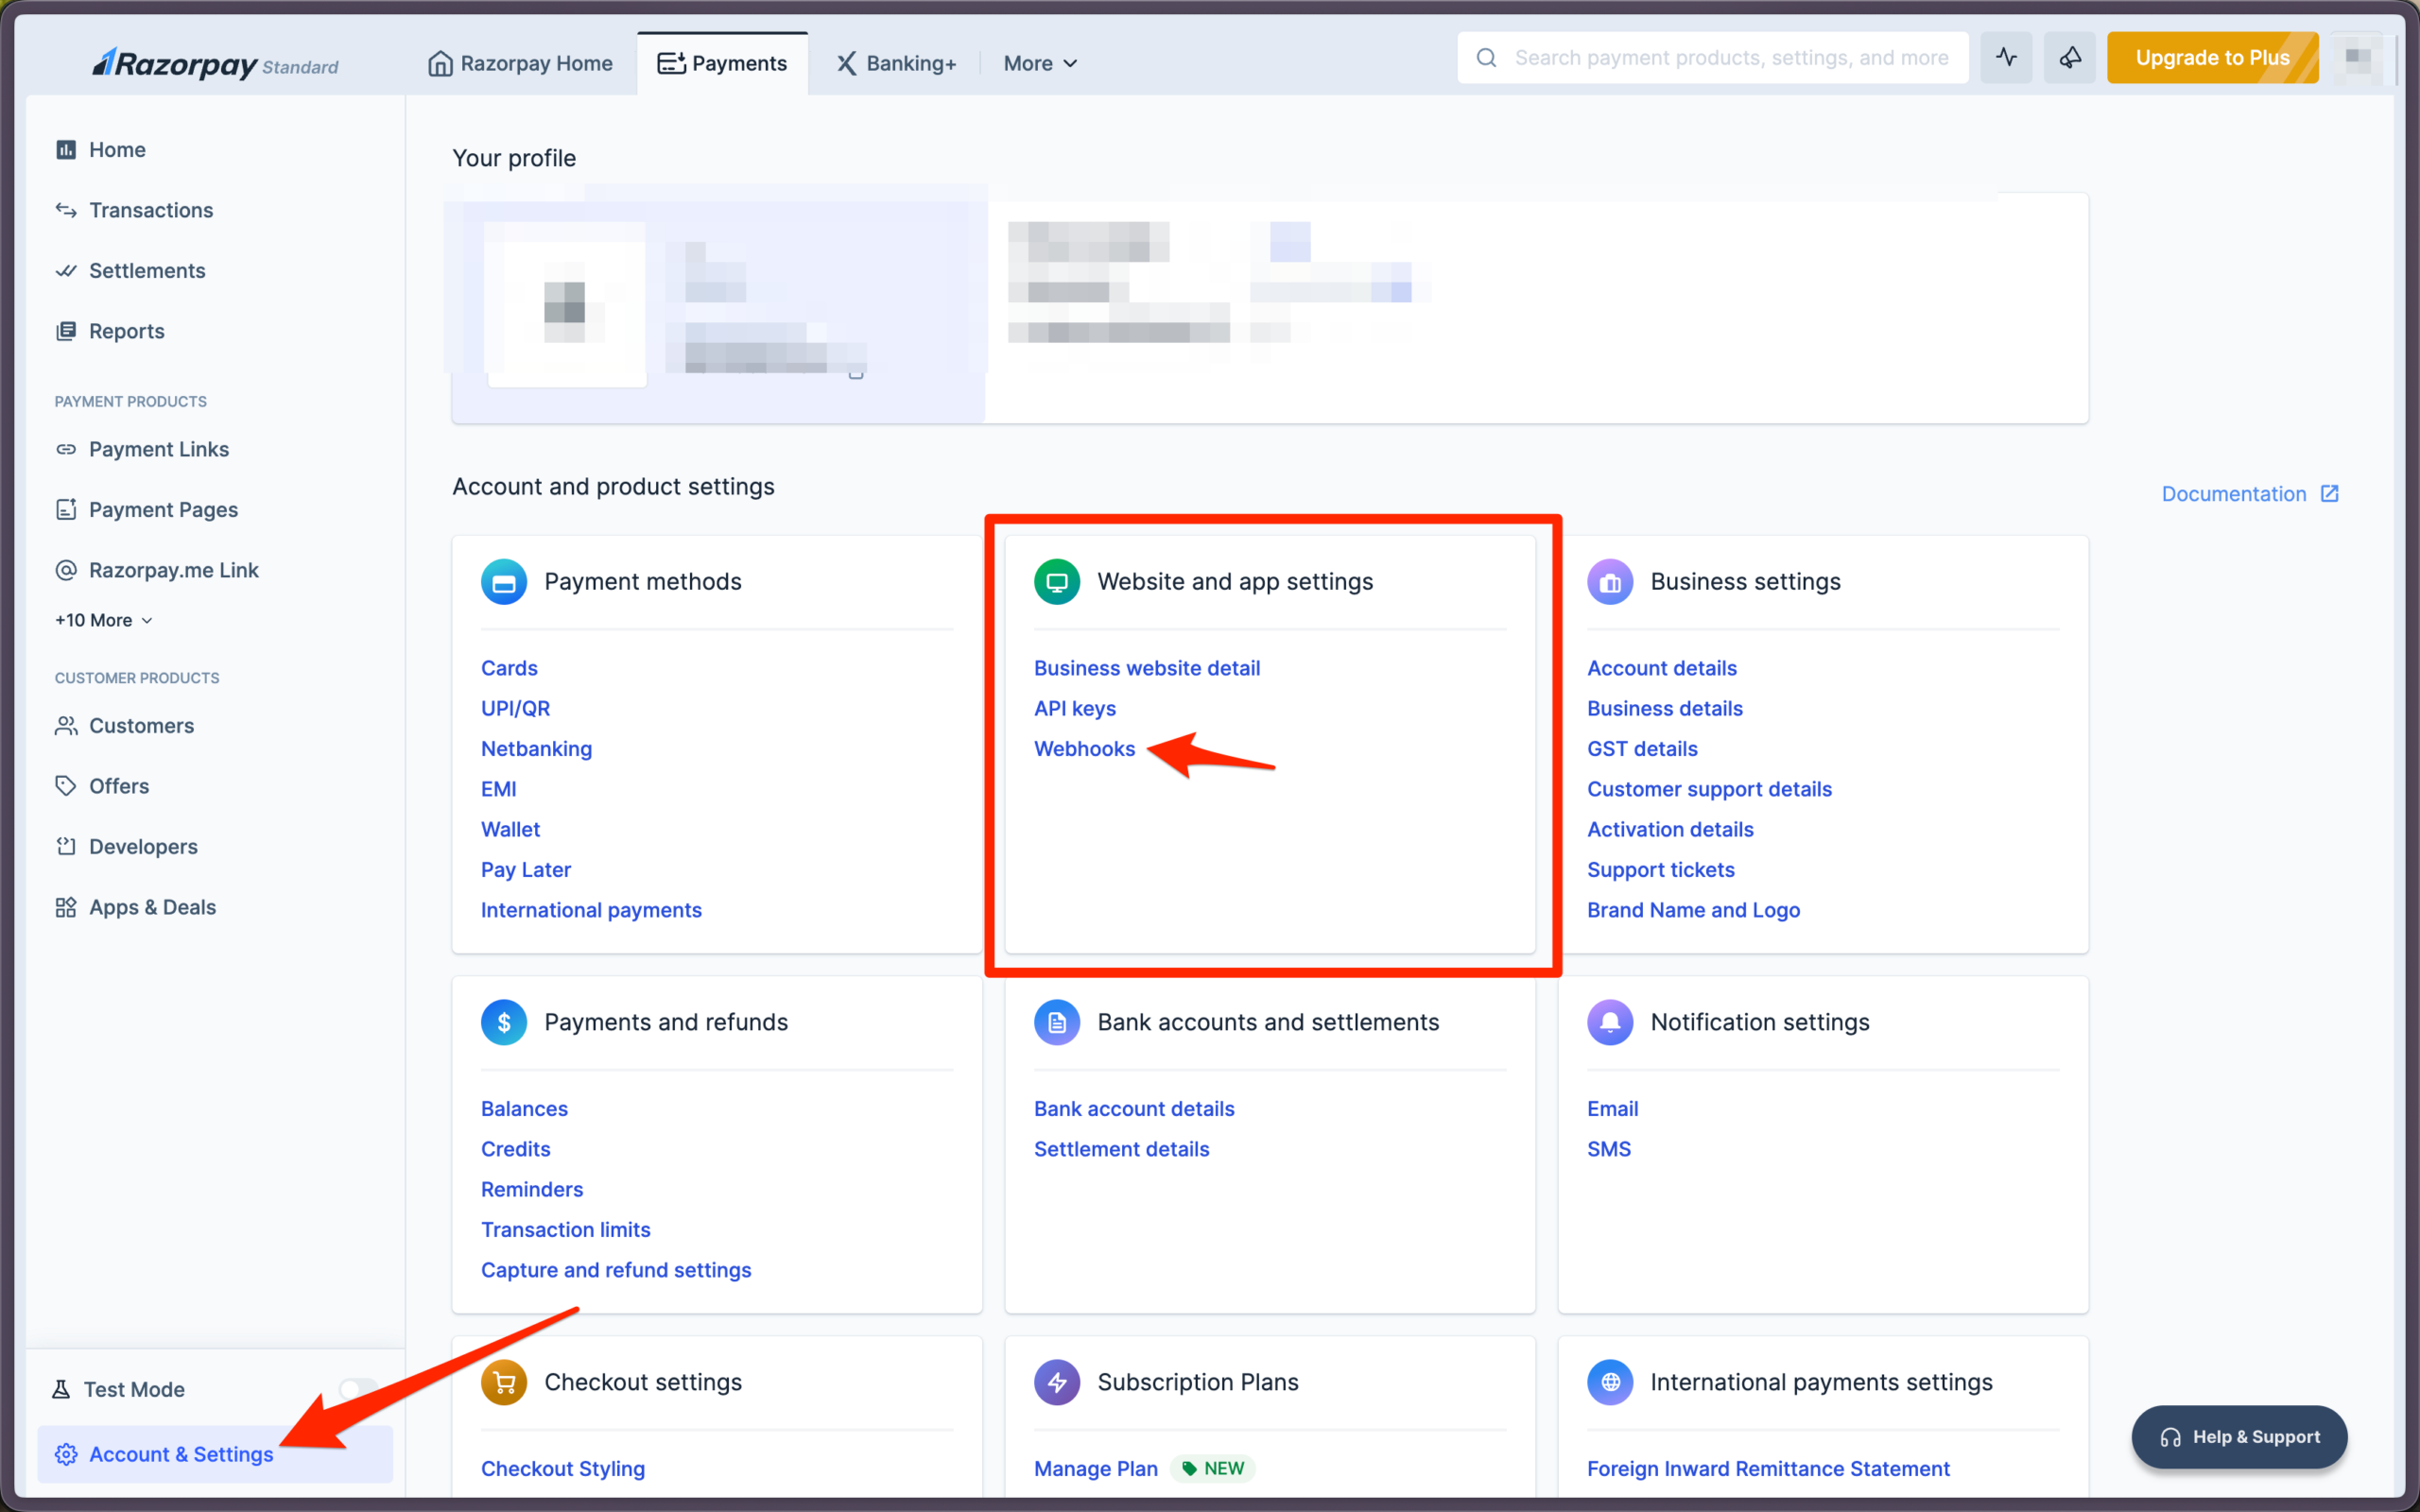This screenshot has height=1512, width=2420.
Task: Click the Help & Support button
Action: 2239,1437
